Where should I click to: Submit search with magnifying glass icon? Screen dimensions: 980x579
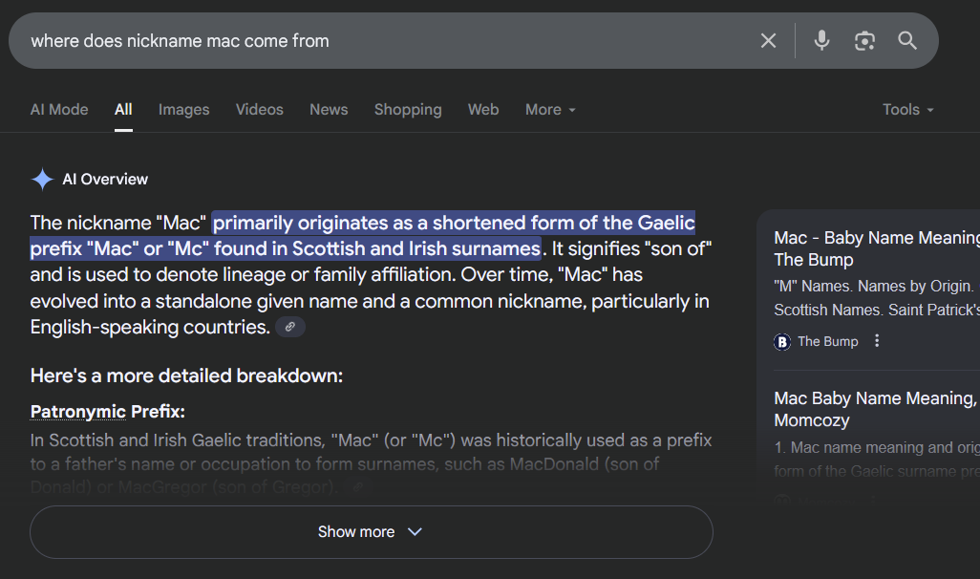pyautogui.click(x=907, y=41)
